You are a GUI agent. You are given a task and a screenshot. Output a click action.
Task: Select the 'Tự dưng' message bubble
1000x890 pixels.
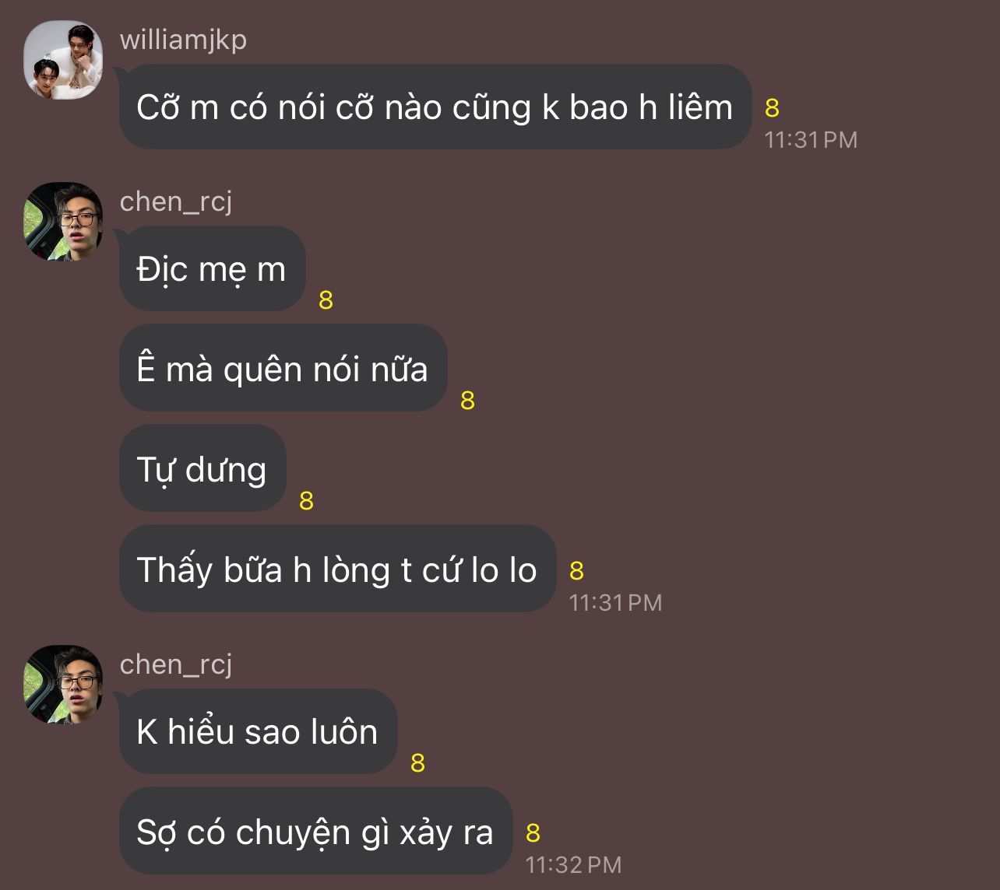(x=202, y=468)
